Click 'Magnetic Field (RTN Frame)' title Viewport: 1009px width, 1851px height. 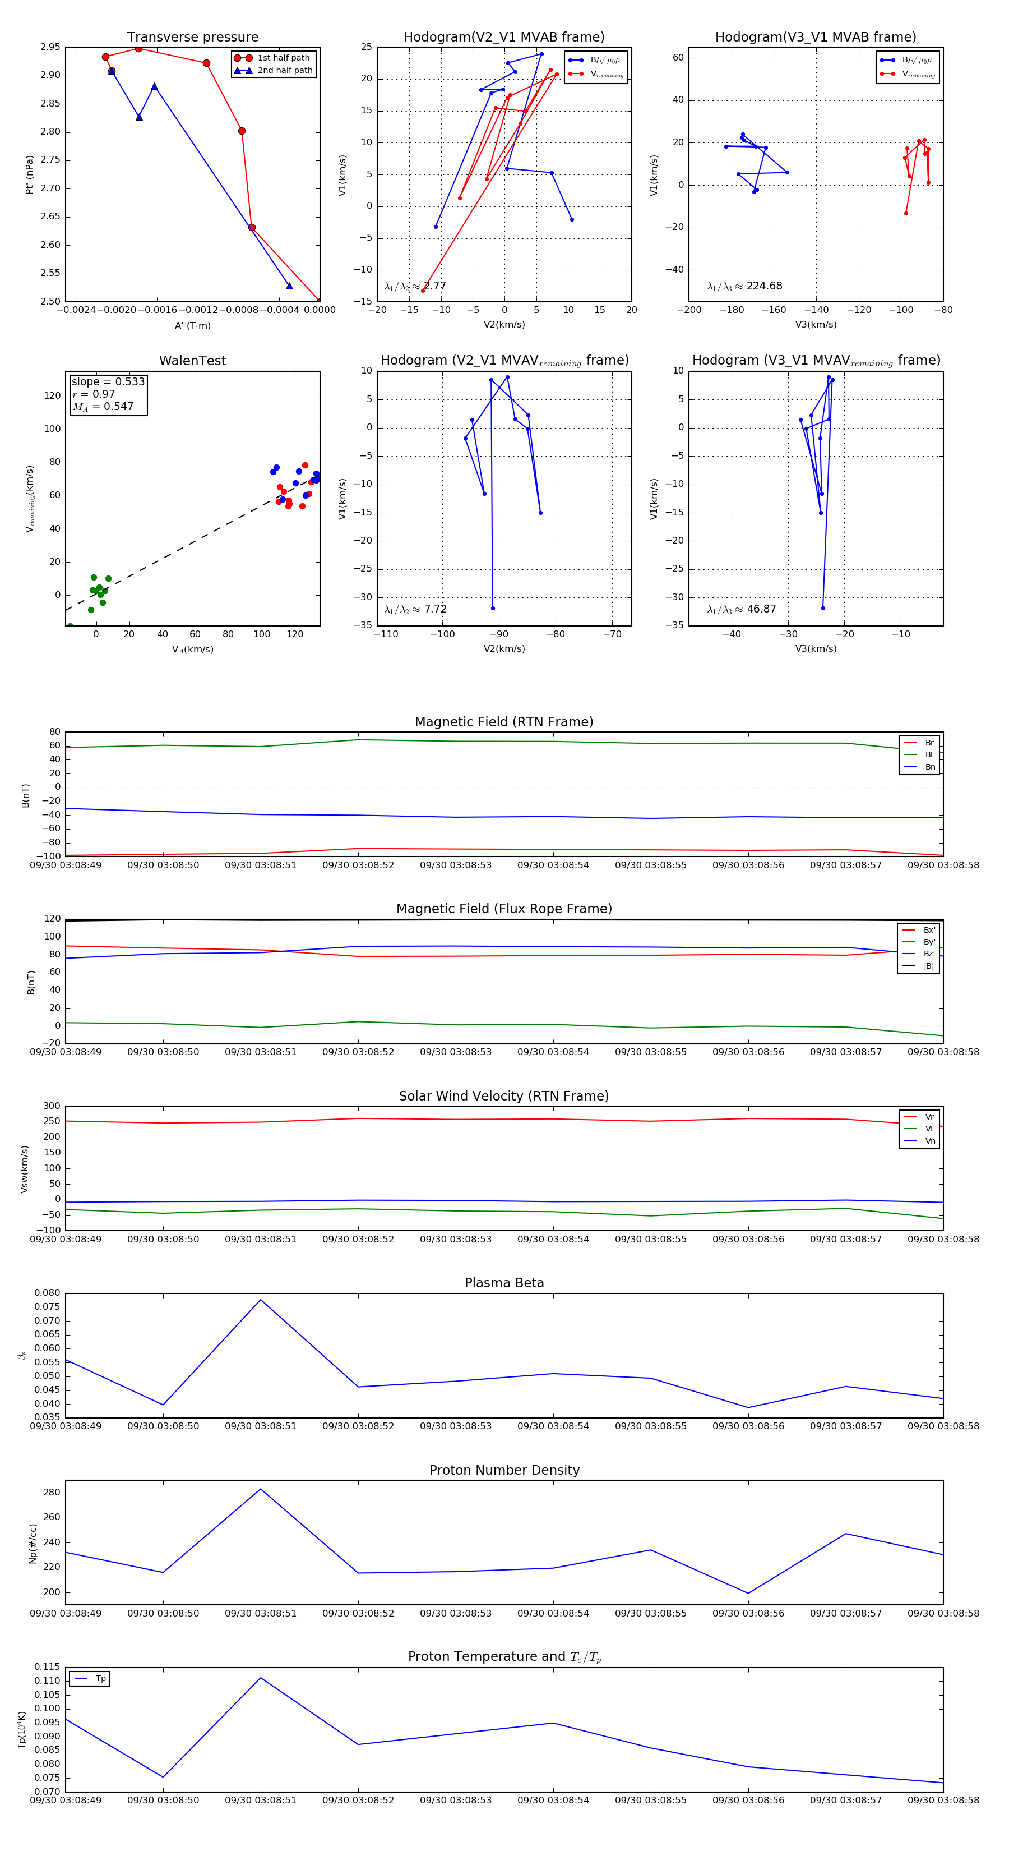[x=504, y=722]
